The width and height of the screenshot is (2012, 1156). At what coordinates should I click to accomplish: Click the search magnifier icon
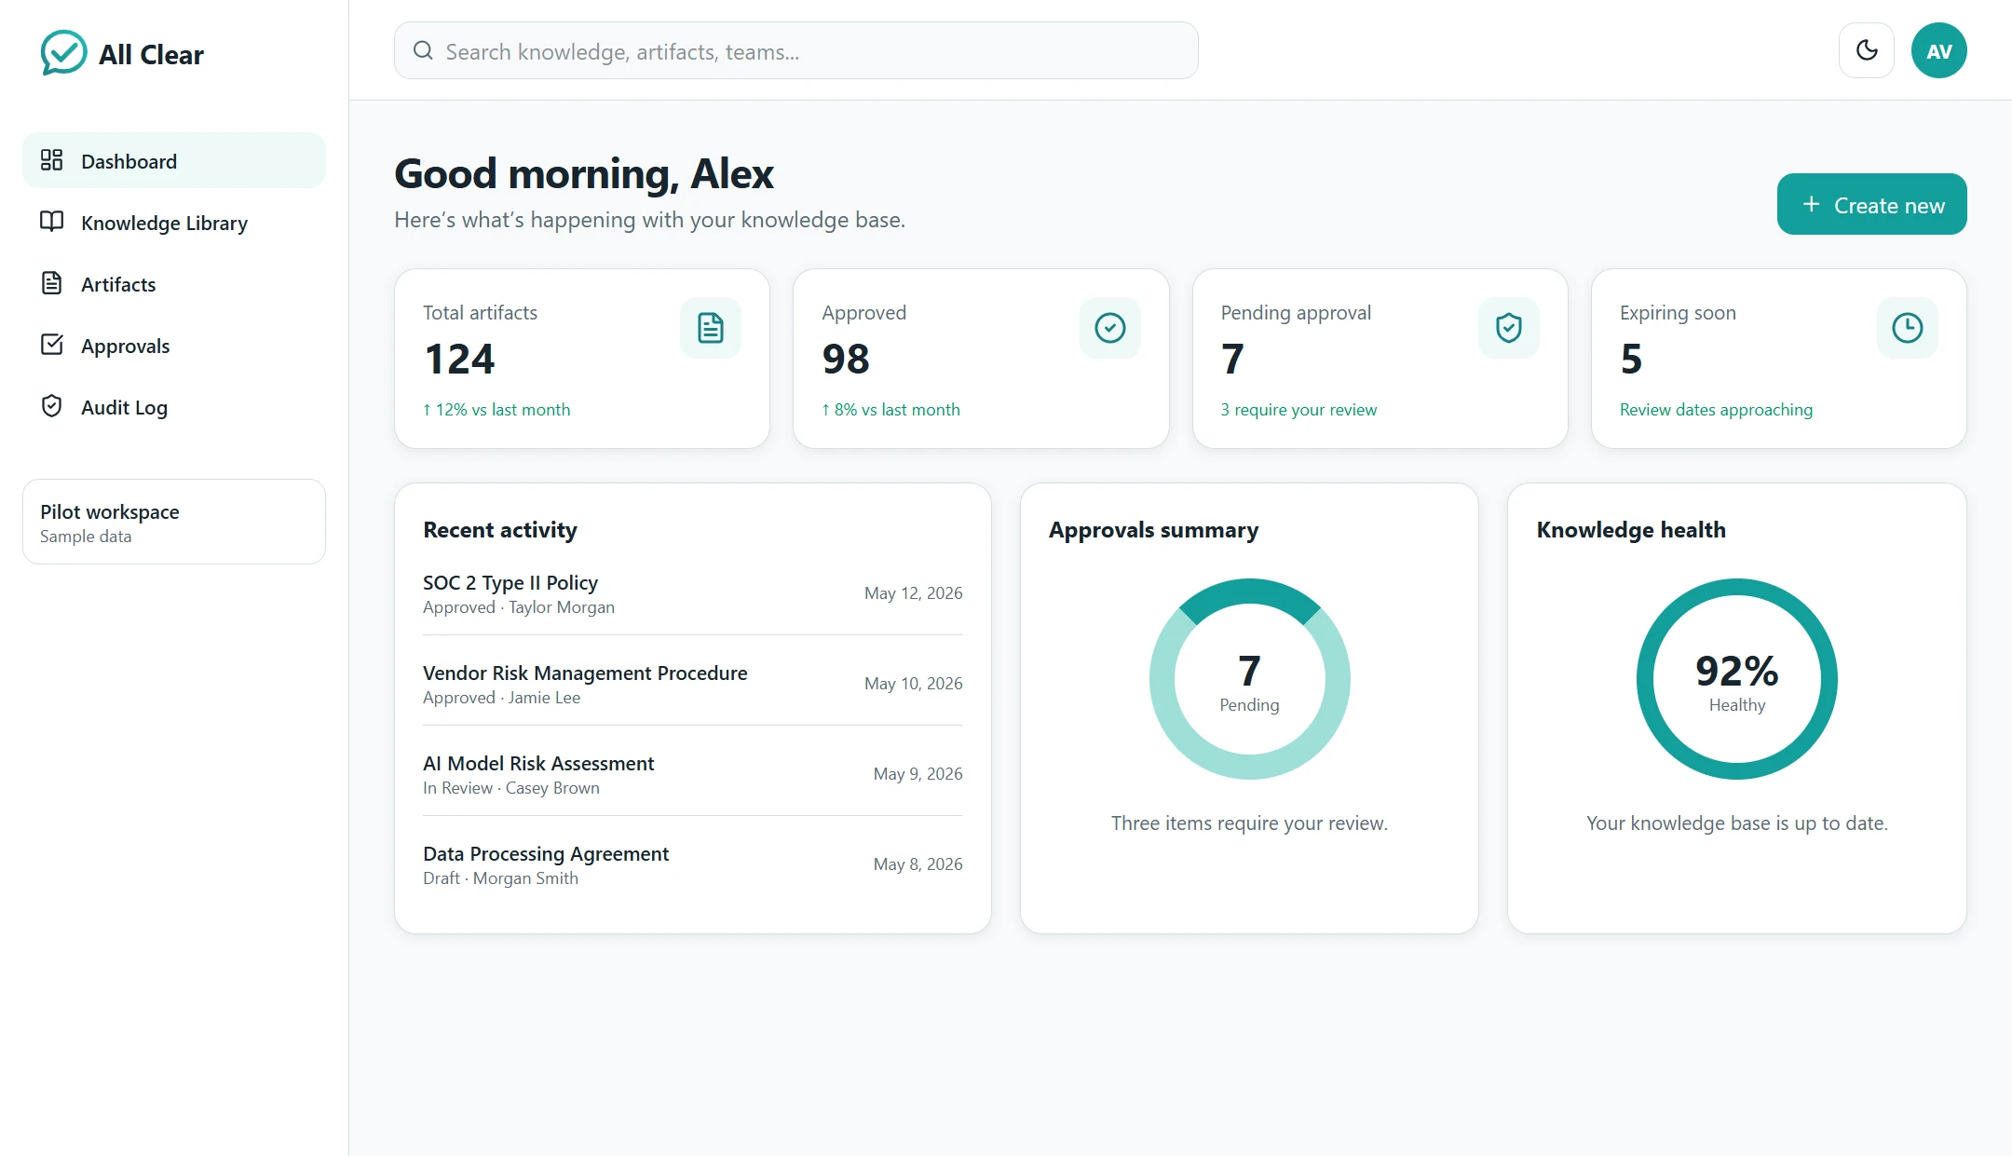click(x=423, y=50)
